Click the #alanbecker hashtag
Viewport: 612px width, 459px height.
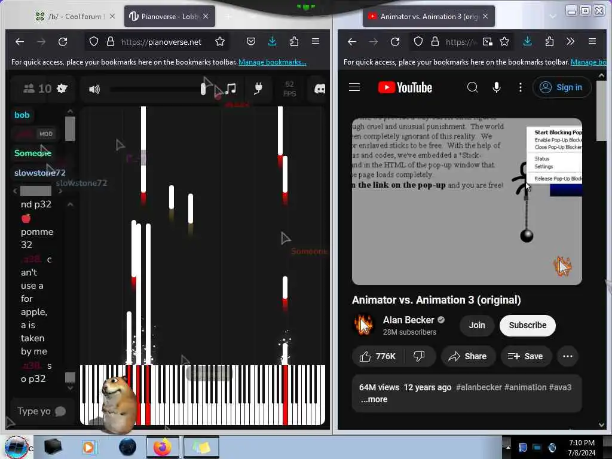479,387
